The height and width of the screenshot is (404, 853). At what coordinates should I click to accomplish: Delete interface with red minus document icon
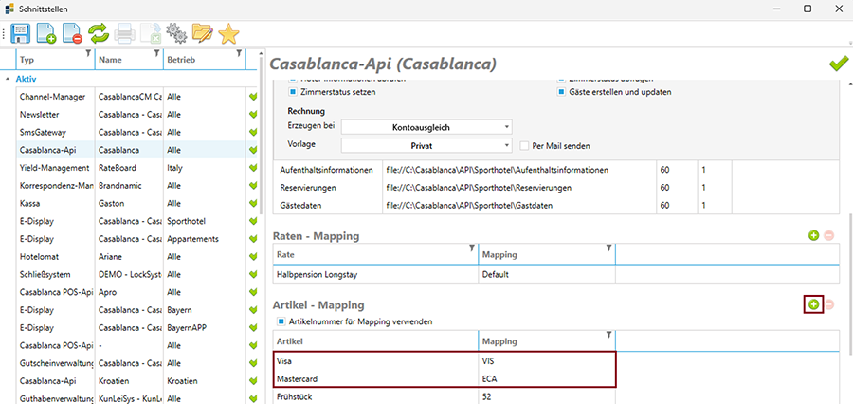[72, 35]
